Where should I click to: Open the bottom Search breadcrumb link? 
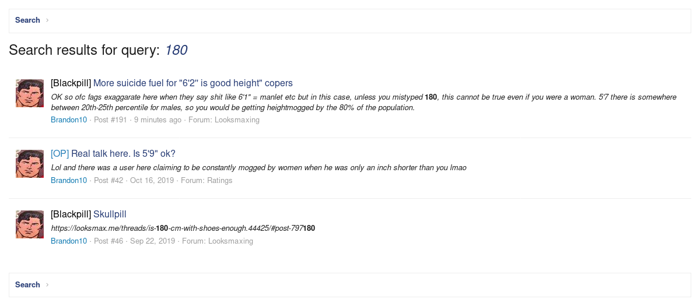tap(27, 285)
